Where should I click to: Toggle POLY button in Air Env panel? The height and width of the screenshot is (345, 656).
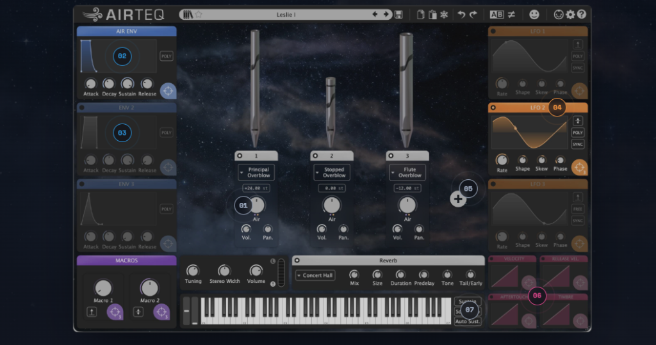[x=167, y=56]
